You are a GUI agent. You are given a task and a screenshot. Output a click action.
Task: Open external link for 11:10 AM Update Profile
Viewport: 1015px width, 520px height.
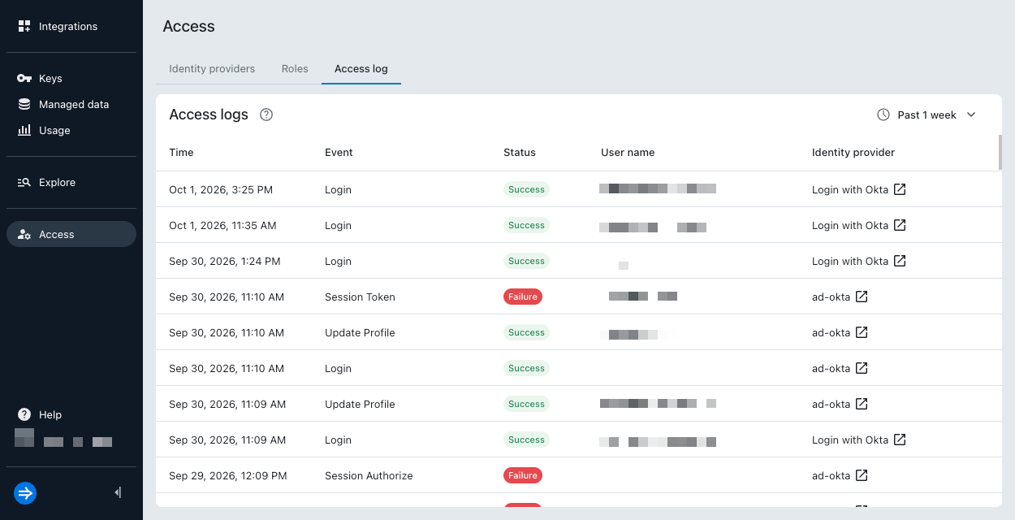(862, 332)
